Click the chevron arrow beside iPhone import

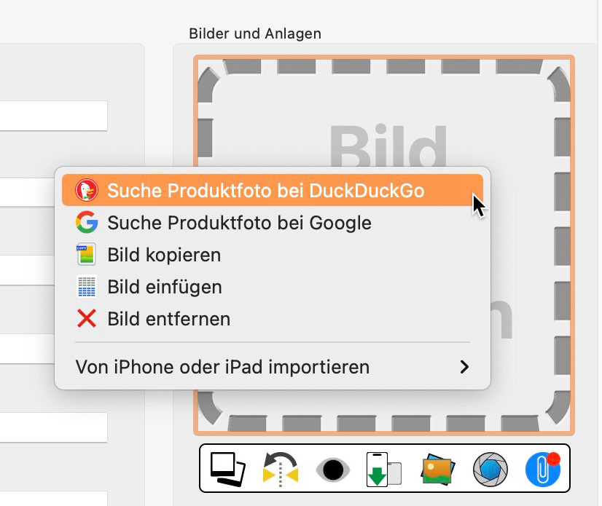point(464,367)
